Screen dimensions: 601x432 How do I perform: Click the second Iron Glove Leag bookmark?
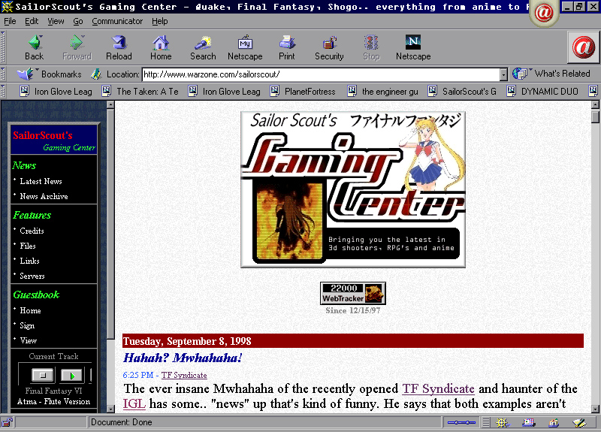click(x=224, y=91)
